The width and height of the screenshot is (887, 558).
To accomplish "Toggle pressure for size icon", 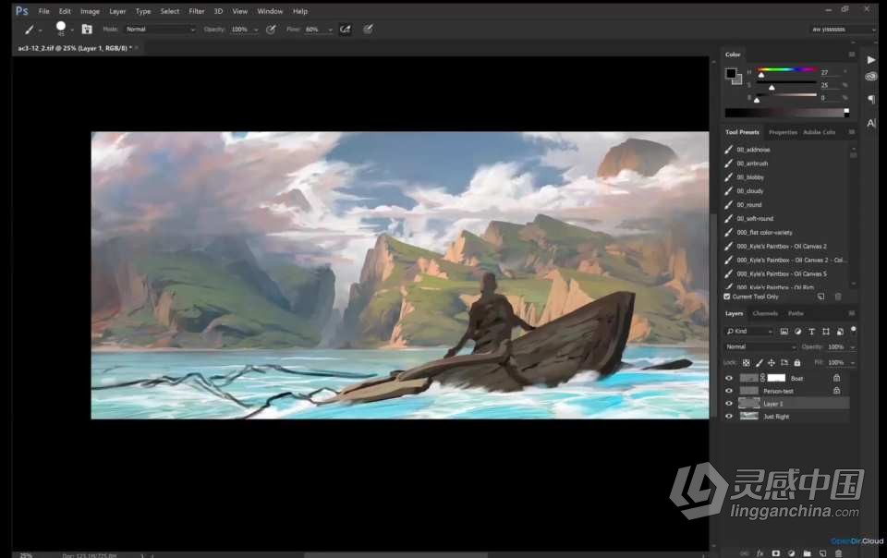I will [368, 30].
